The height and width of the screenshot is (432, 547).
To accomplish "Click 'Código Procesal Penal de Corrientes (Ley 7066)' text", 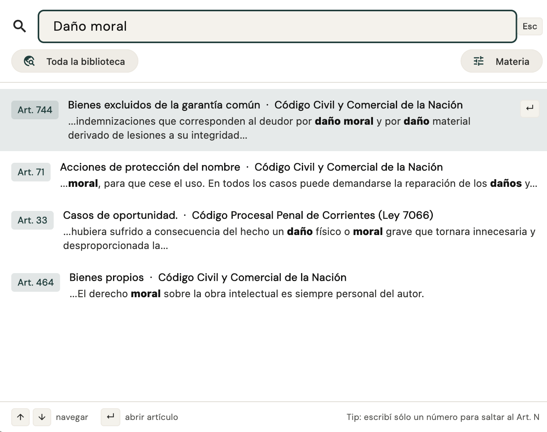I will click(313, 215).
